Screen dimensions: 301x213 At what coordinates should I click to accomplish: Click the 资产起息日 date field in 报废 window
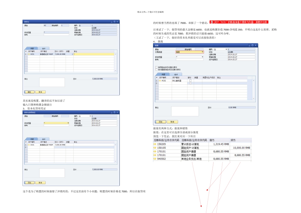pyautogui.click(x=241, y=60)
